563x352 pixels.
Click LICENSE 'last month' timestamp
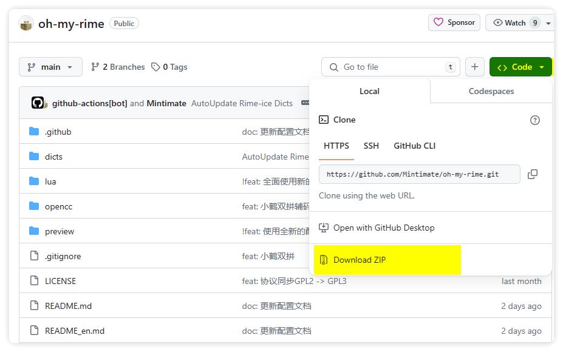(x=521, y=281)
